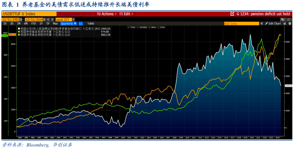Screen dimensions: 294x149
Task: Switch to the Table view
Action: (x=91, y=24)
